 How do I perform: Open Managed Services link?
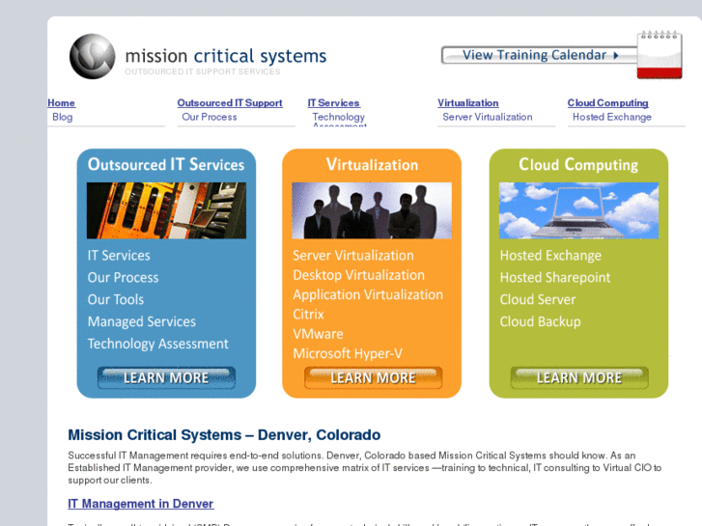point(142,321)
